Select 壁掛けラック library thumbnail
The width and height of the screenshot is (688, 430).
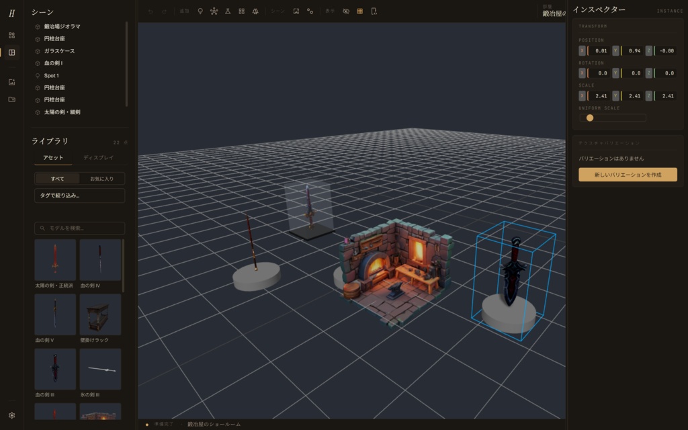coord(100,314)
